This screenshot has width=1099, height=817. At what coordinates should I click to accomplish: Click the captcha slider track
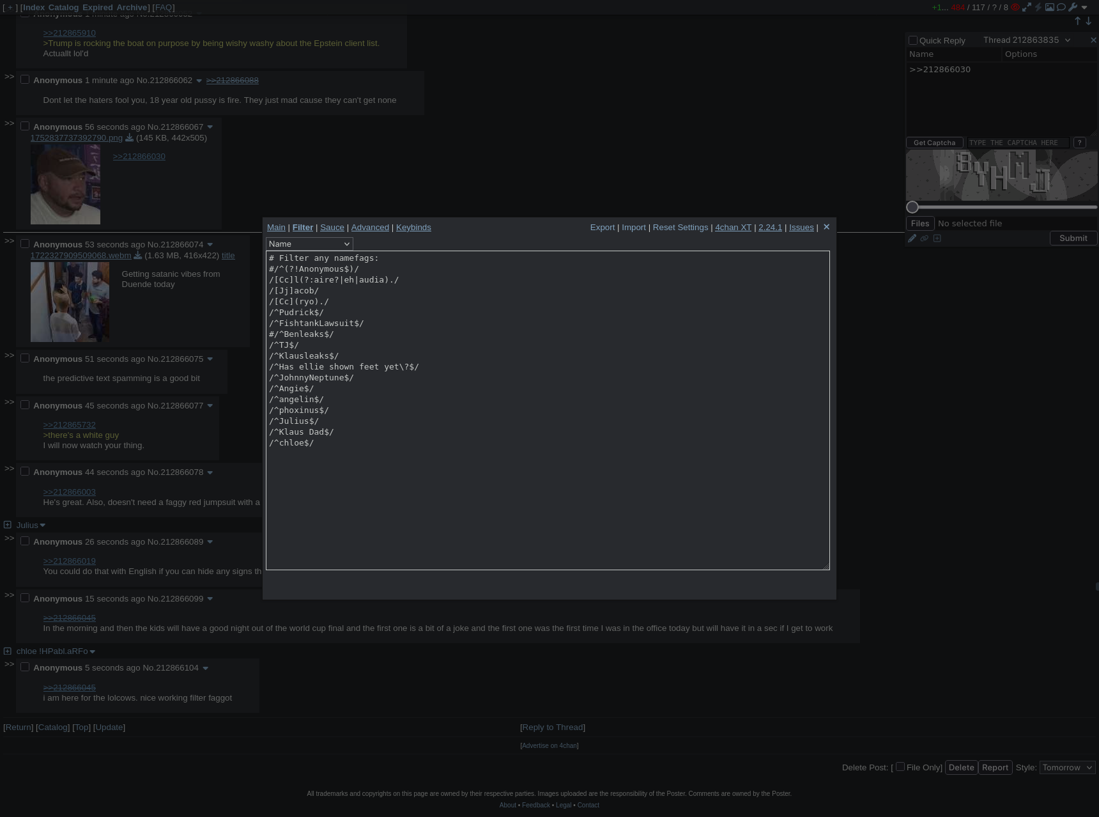pos(1002,206)
